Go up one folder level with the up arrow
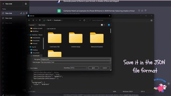The height and width of the screenshot is (96, 171). tap(40, 20)
